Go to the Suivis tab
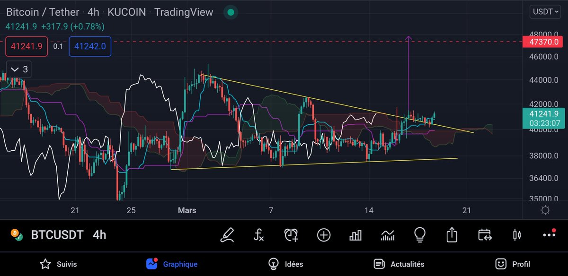The width and height of the screenshot is (568, 276). (x=58, y=264)
